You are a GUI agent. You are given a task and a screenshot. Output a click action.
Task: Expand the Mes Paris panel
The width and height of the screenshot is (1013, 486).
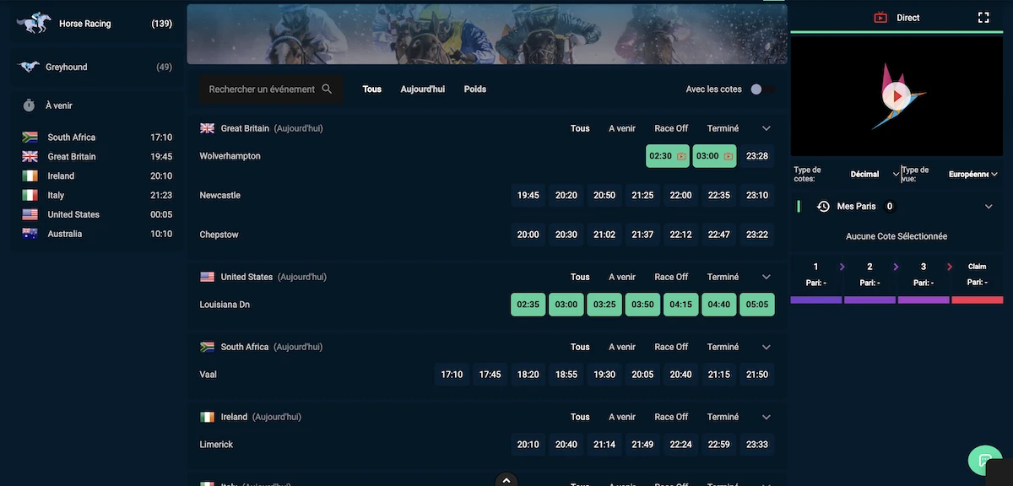(989, 206)
